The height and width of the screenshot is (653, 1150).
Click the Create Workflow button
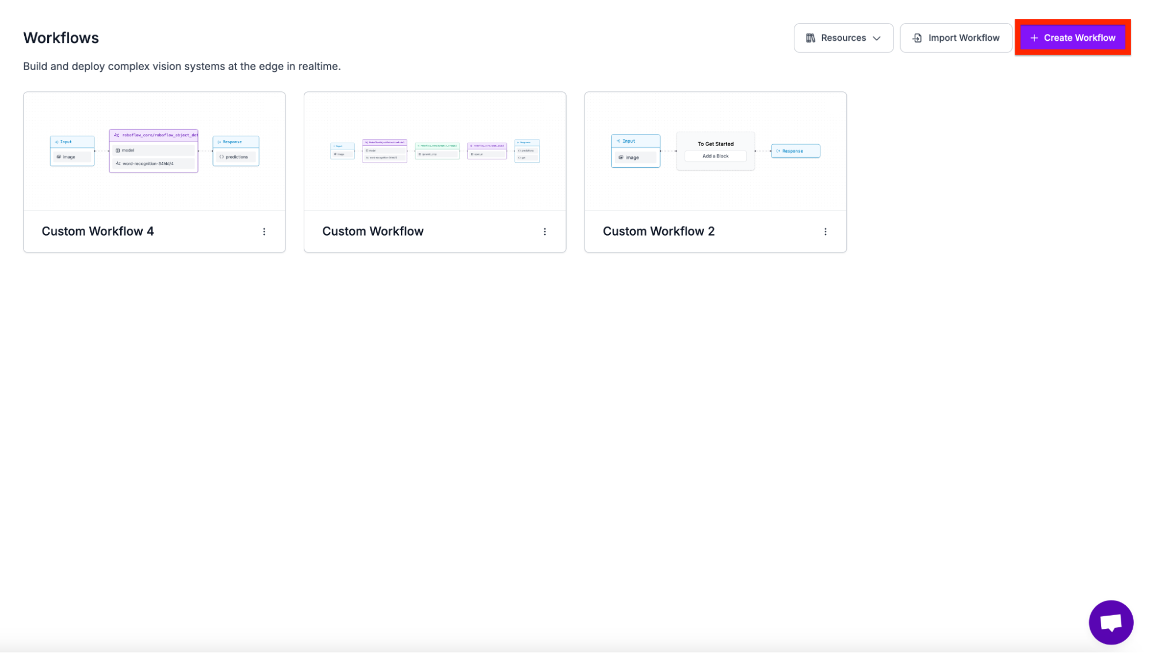[1072, 38]
